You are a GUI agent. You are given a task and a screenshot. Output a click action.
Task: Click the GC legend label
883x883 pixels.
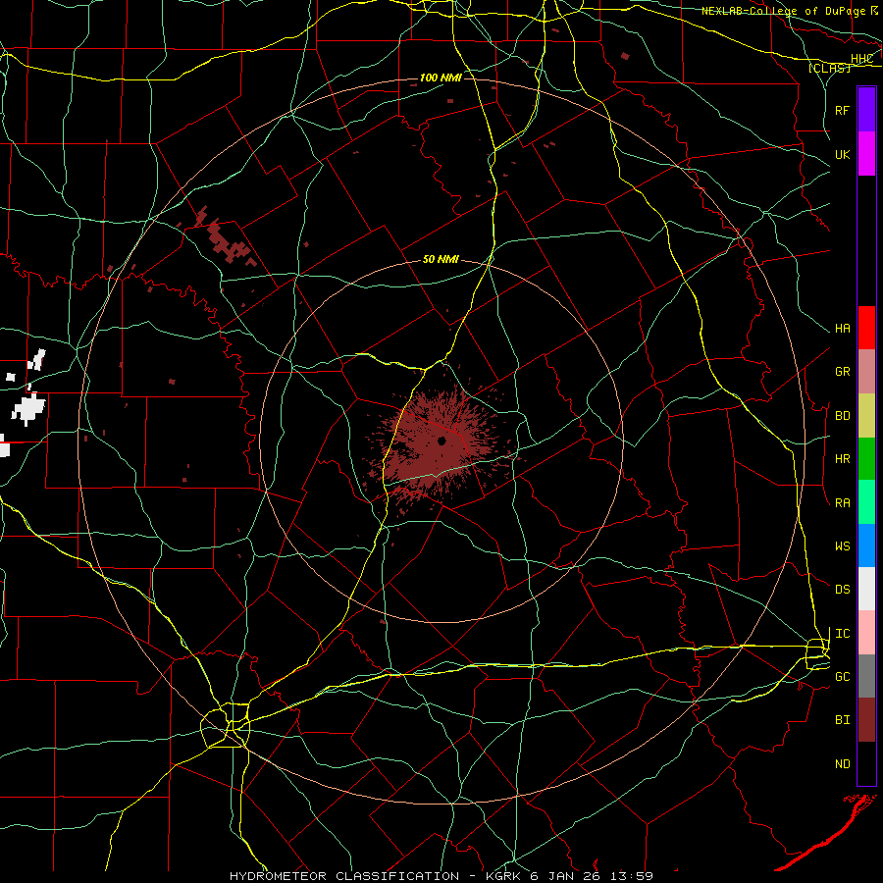click(x=843, y=677)
